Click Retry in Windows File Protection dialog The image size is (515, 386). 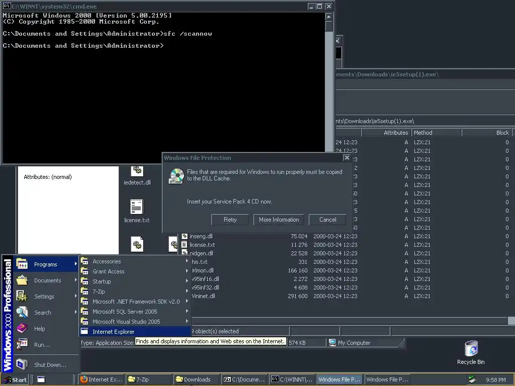(230, 220)
